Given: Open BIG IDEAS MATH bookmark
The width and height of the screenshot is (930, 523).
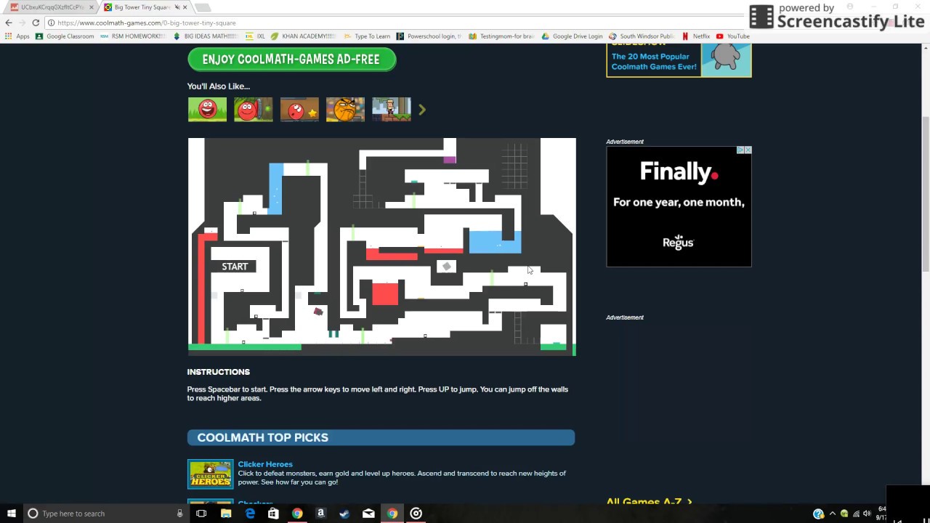Looking at the screenshot, I should 206,36.
